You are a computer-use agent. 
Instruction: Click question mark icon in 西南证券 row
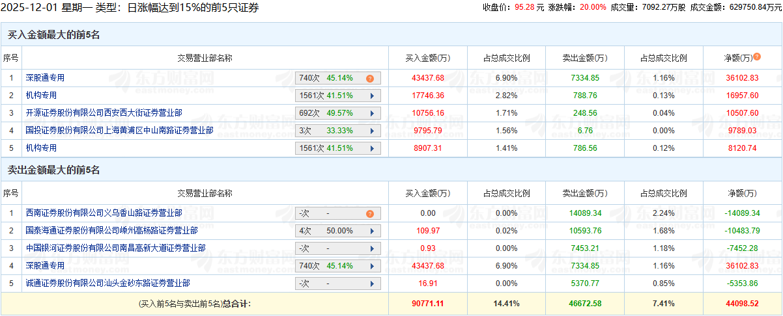[370, 213]
